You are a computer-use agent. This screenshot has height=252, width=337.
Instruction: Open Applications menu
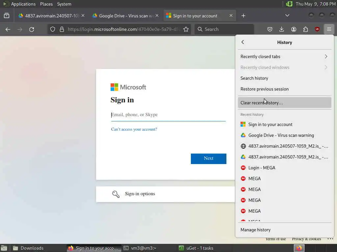click(23, 4)
